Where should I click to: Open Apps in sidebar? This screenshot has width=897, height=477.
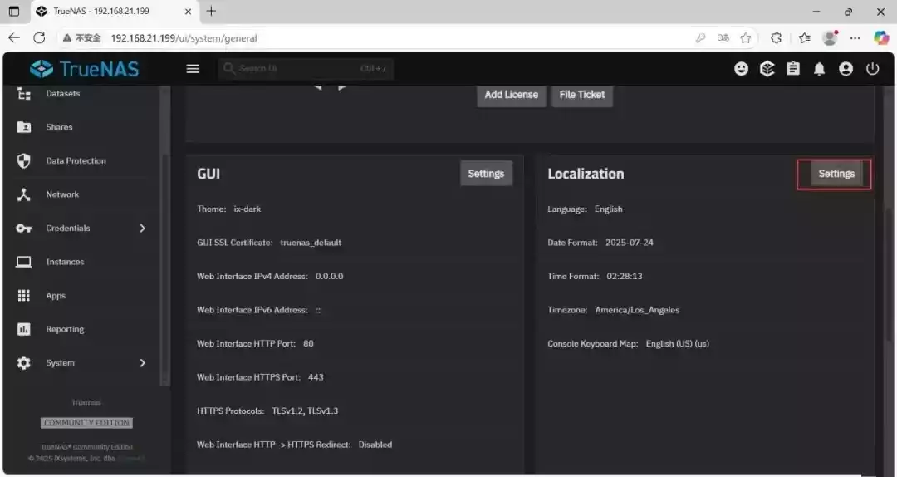coord(56,296)
